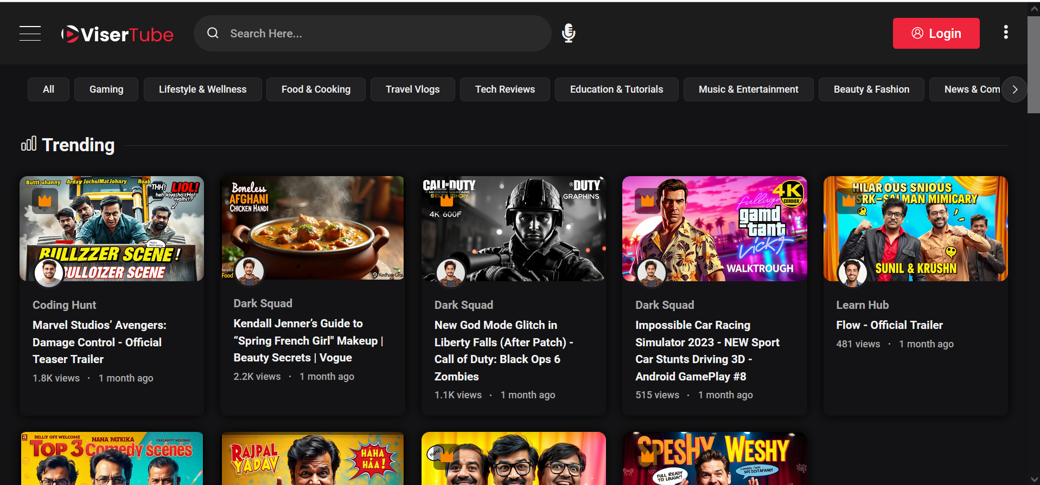Open the three-dot options menu
Viewport: 1040px width, 485px height.
tap(1006, 33)
